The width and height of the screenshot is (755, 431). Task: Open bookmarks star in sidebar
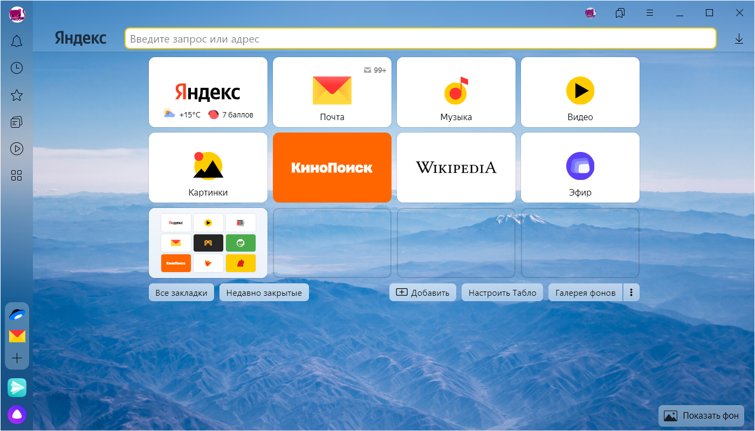17,95
